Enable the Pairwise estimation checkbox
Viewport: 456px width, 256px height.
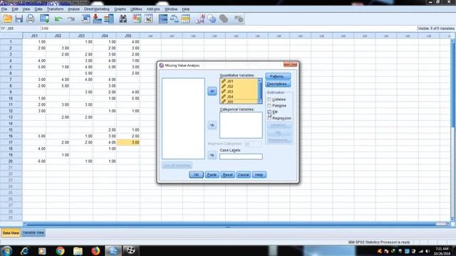(x=269, y=106)
